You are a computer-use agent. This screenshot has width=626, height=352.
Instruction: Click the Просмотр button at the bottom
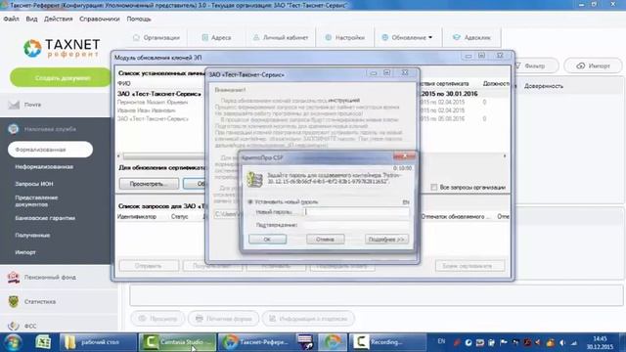point(157,319)
